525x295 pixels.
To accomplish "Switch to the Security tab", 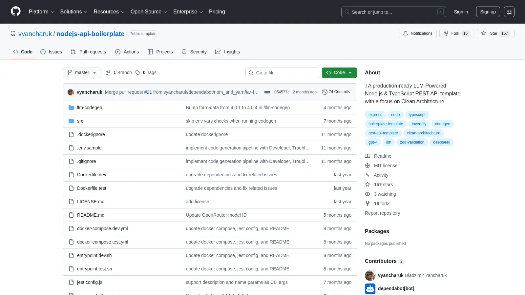I will pos(194,52).
